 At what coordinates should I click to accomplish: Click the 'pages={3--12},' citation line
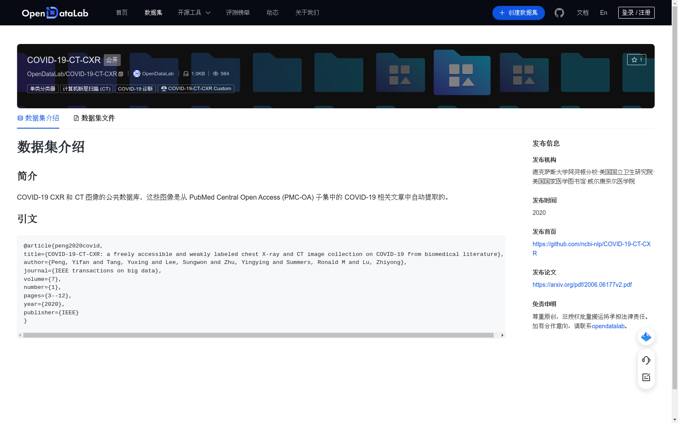point(48,296)
